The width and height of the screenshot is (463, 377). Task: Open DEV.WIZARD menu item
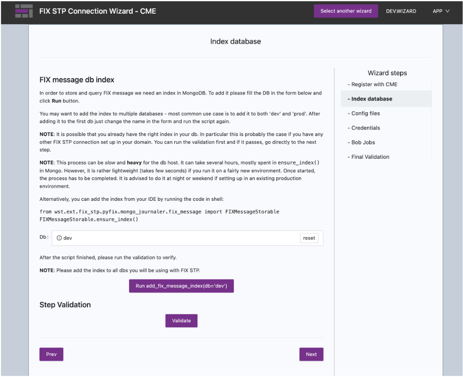[401, 11]
